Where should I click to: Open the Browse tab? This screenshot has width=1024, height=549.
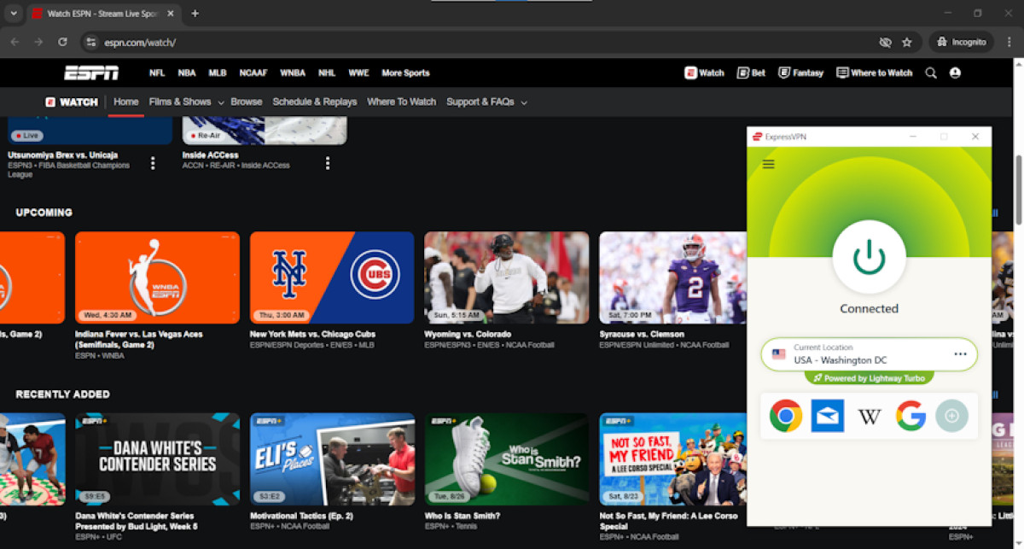(x=247, y=102)
